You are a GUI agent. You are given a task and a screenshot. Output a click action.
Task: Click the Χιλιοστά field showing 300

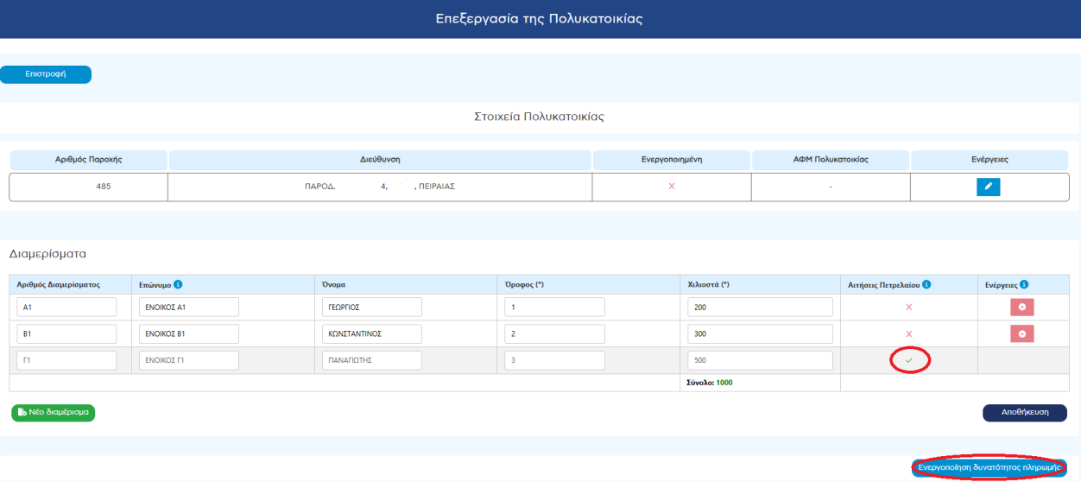tap(760, 333)
